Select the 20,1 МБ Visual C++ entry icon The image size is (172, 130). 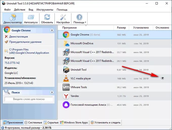66,61
